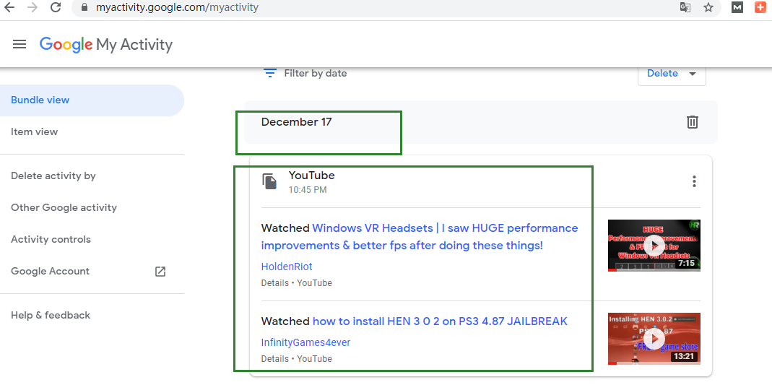Open the Windows VR Headsets video link
The image size is (772, 385).
click(419, 237)
